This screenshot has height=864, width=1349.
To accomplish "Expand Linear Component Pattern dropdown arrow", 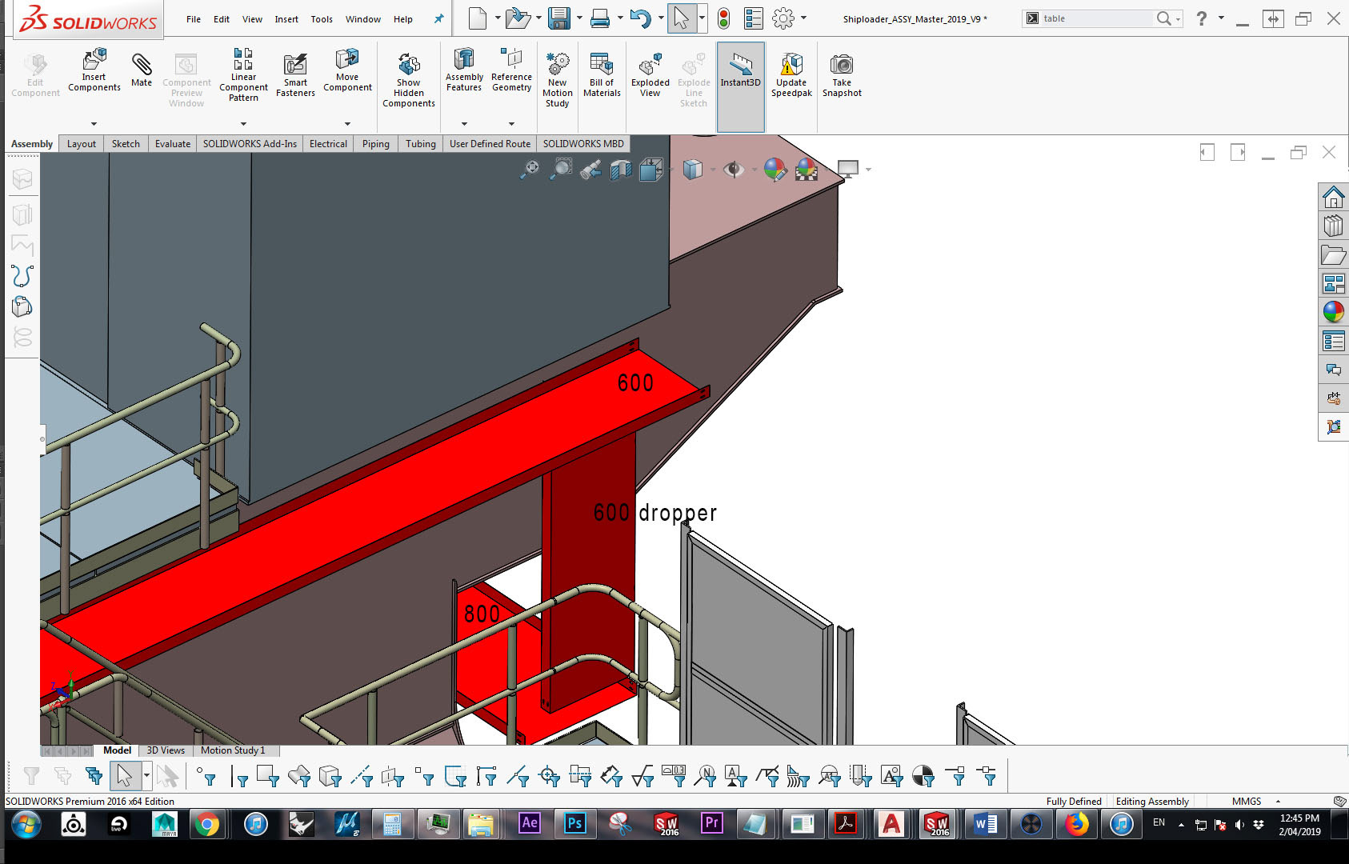I will tap(243, 124).
